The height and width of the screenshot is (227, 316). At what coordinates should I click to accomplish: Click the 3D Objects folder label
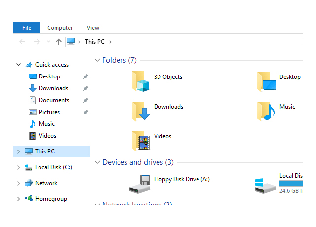tap(168, 77)
